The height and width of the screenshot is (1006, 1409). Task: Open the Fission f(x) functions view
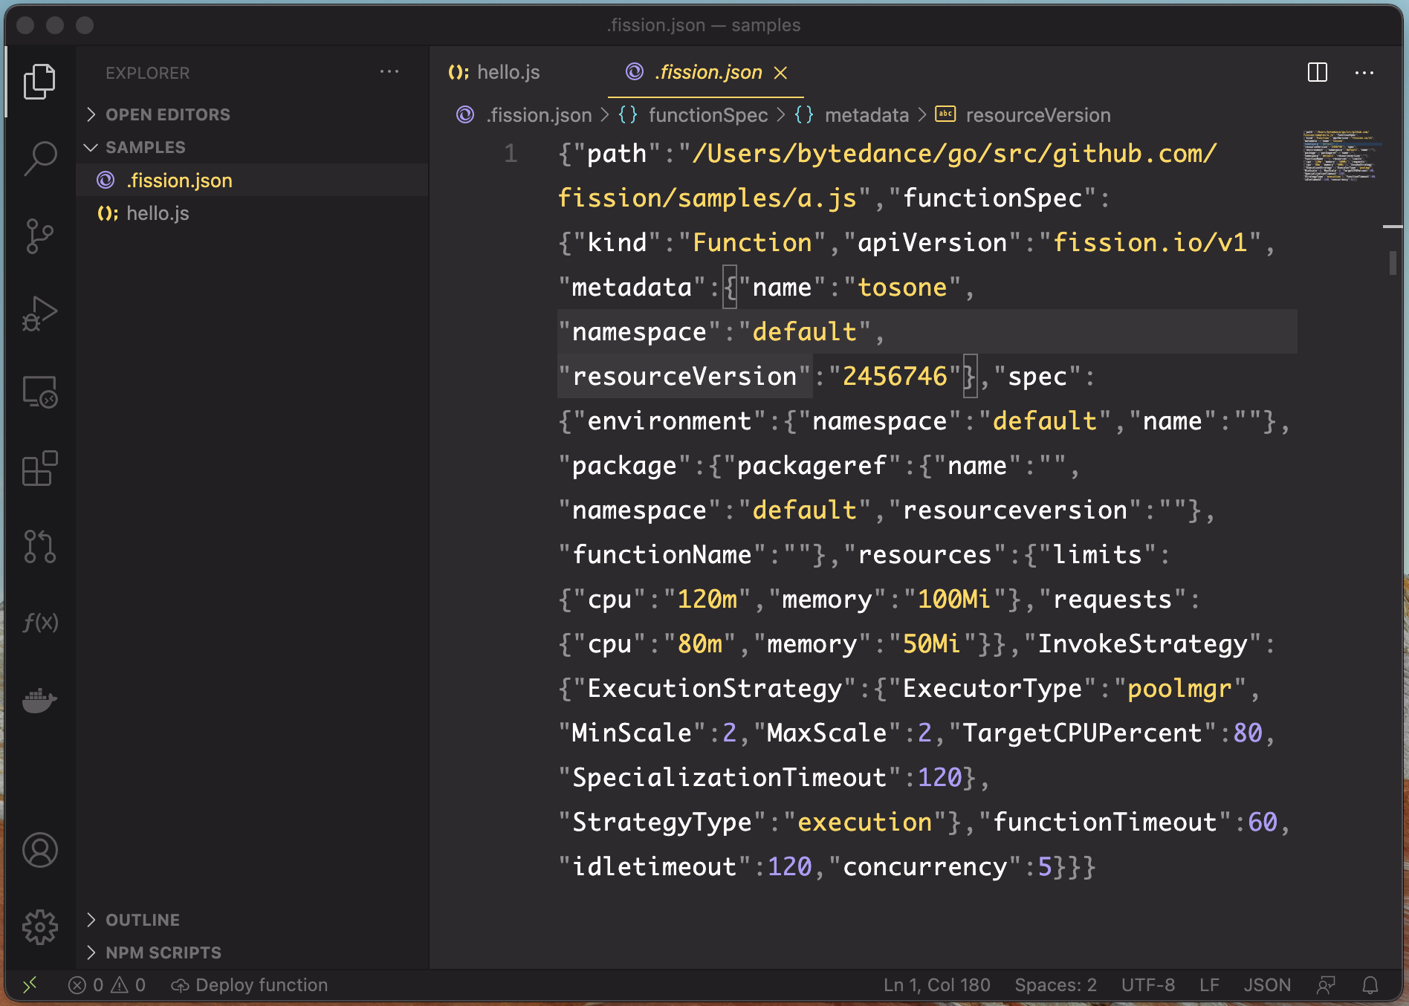(x=40, y=623)
